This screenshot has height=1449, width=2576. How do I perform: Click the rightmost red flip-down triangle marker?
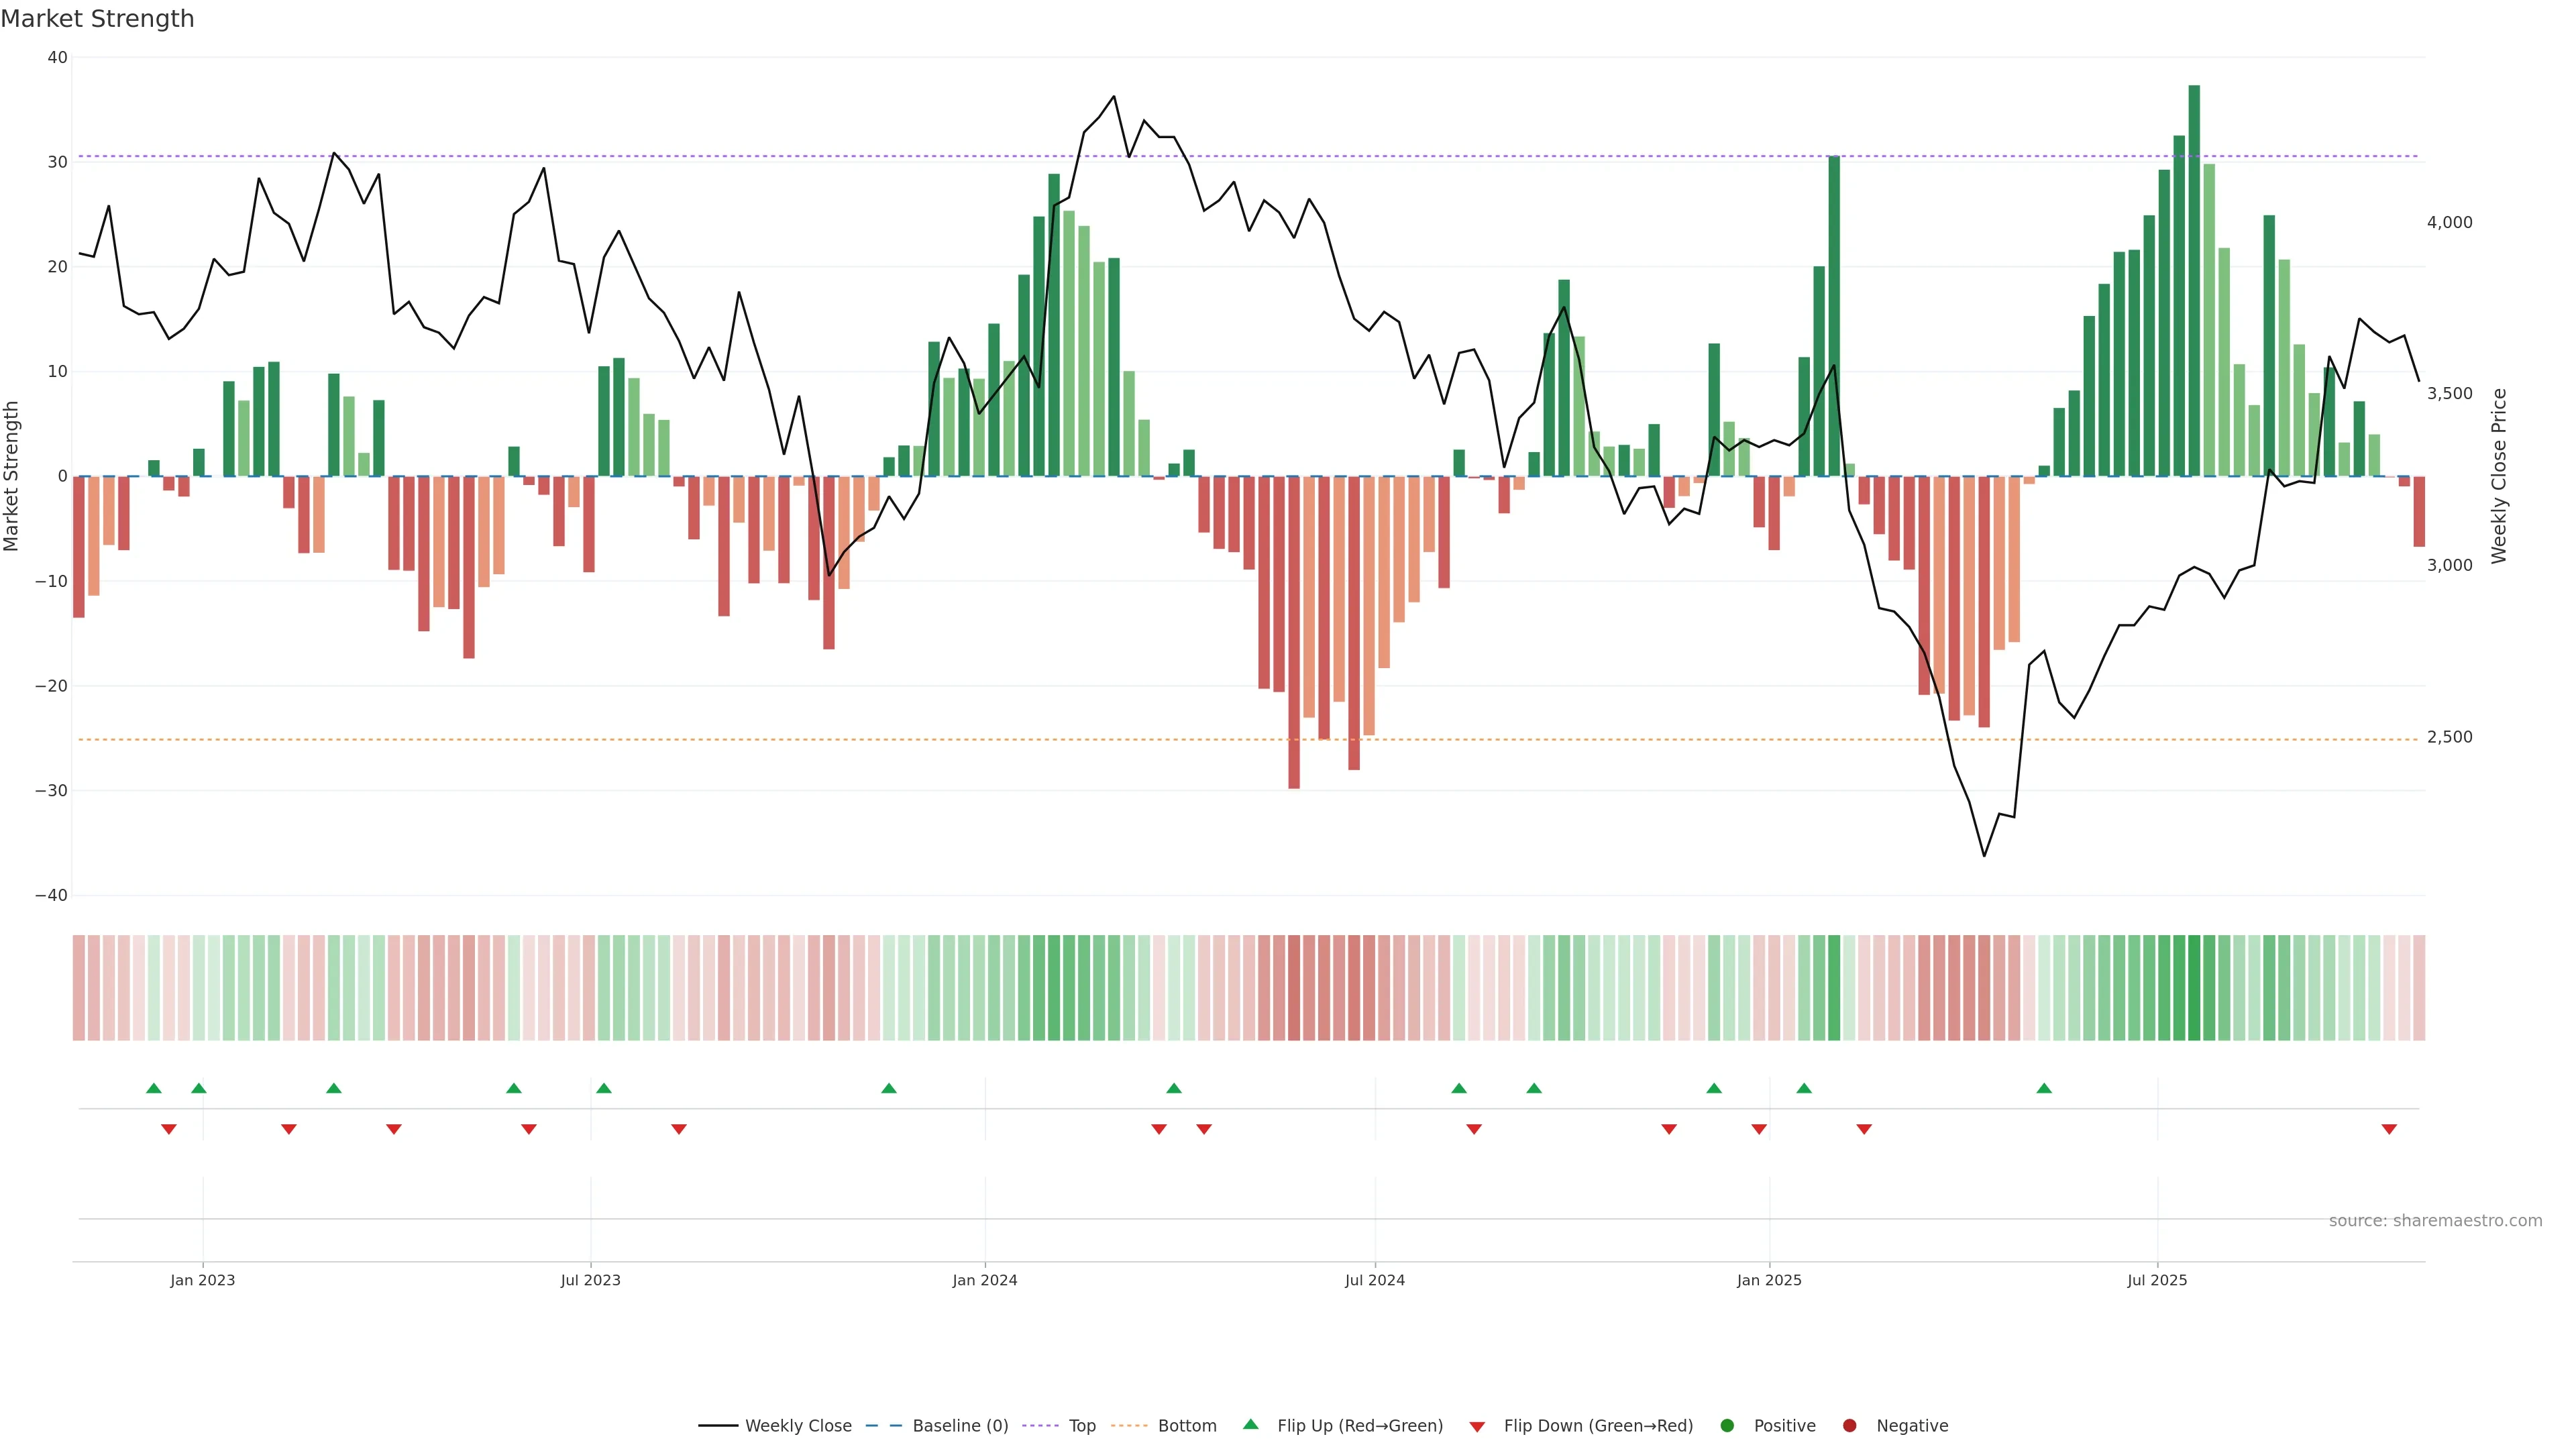point(2389,1129)
